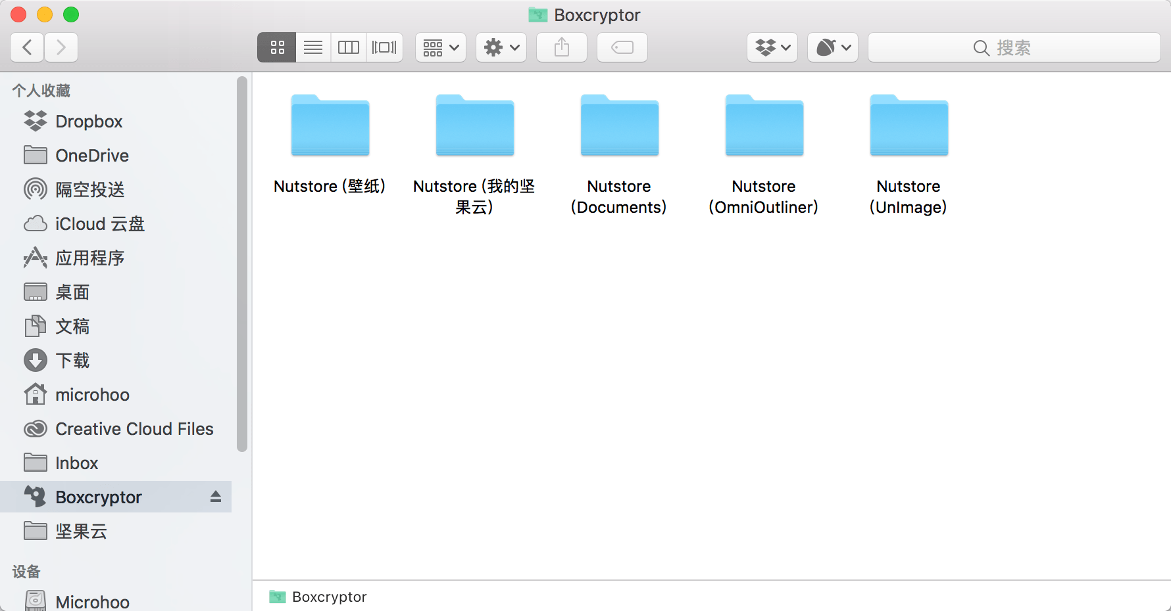This screenshot has width=1171, height=611.
Task: Click the sidebar scrollbar
Action: click(242, 264)
